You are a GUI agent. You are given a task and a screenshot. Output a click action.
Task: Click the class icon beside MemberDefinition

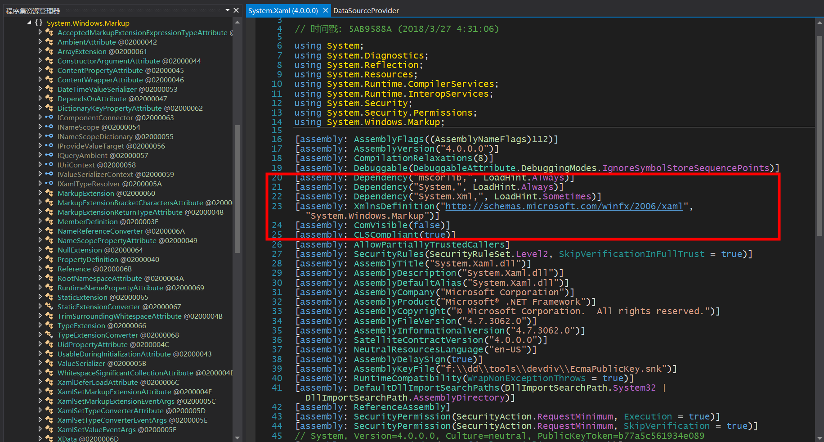[49, 221]
